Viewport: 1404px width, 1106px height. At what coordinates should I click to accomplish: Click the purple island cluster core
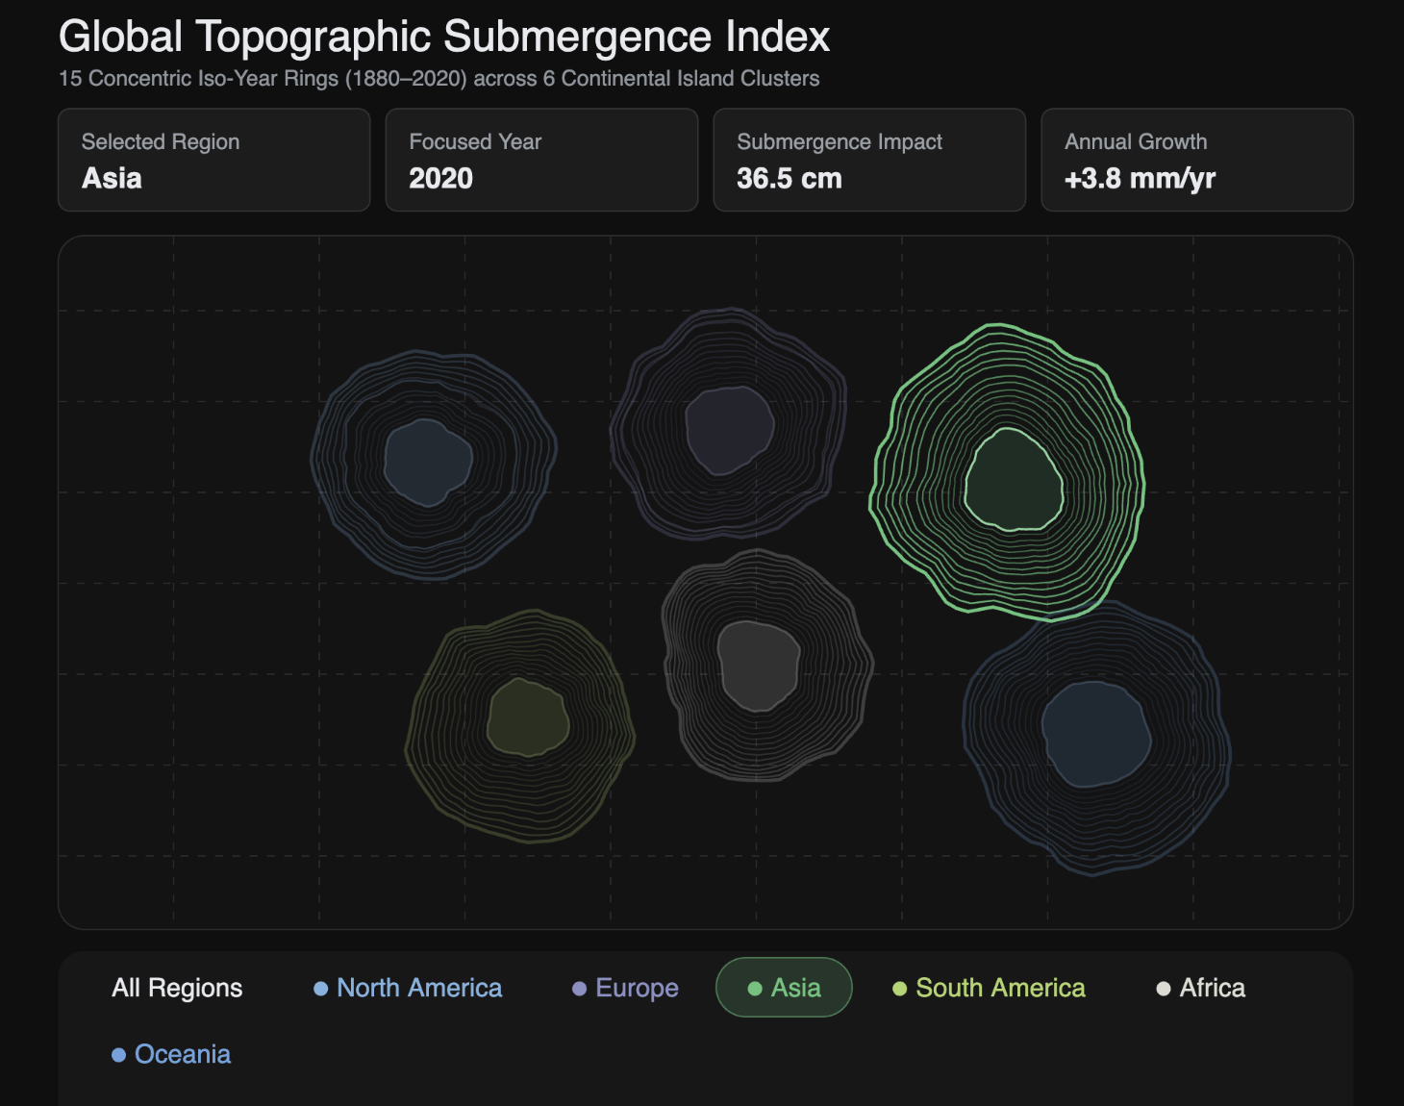[729, 430]
